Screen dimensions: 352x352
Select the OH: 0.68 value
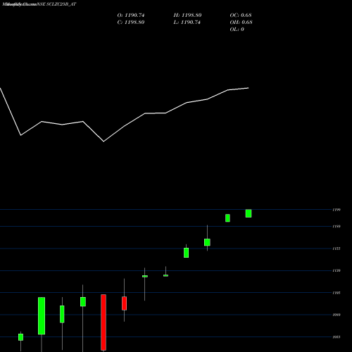coord(241,23)
